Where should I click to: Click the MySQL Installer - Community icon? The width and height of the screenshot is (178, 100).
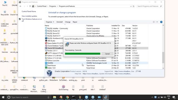pyautogui.click(x=46, y=28)
